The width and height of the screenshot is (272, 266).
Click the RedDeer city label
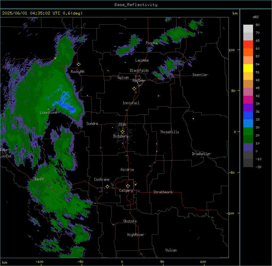point(139,81)
